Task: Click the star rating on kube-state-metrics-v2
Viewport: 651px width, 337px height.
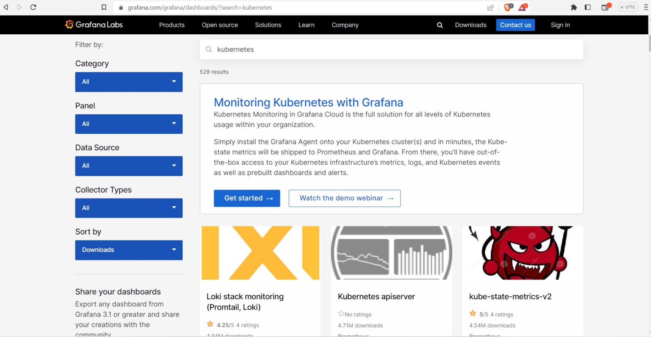Action: coord(473,313)
